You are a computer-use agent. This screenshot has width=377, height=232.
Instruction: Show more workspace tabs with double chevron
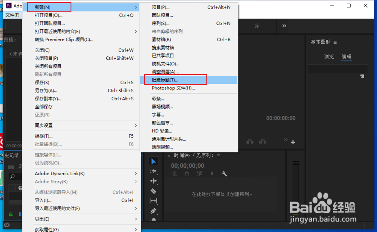click(284, 26)
